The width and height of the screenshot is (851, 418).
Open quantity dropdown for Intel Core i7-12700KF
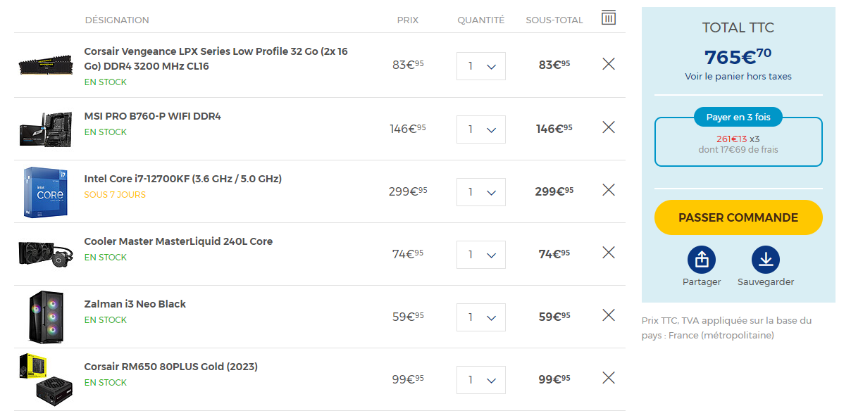click(x=481, y=191)
